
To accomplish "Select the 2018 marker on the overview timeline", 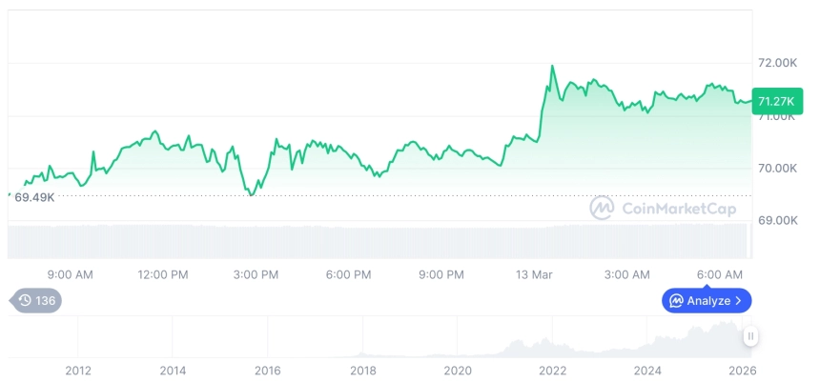I will click(362, 370).
